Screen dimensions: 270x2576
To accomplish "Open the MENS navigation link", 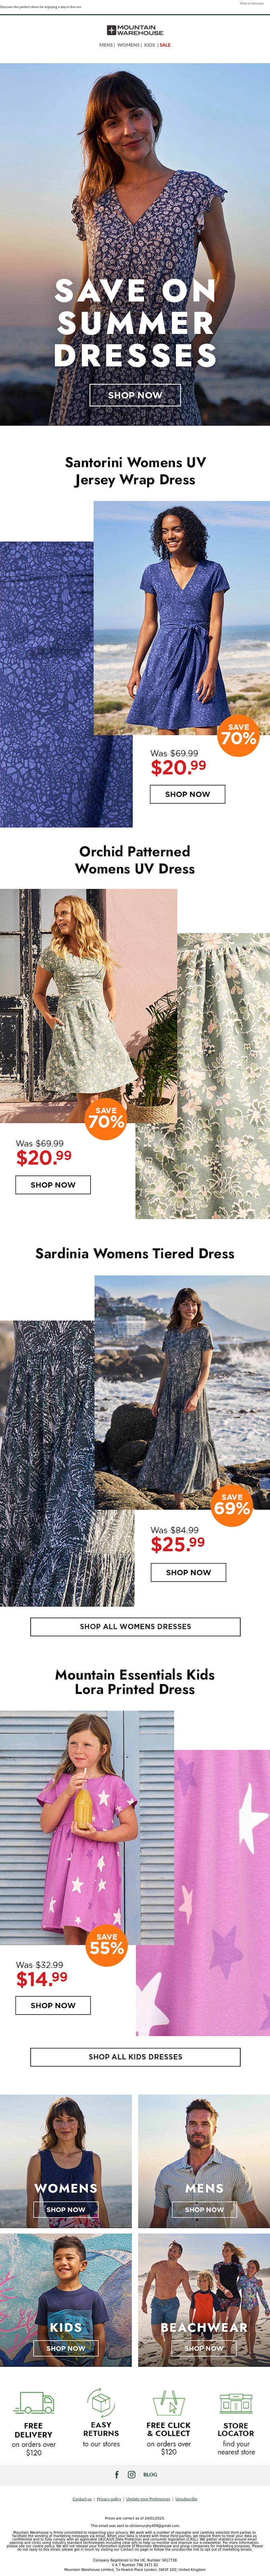I will click(x=106, y=45).
